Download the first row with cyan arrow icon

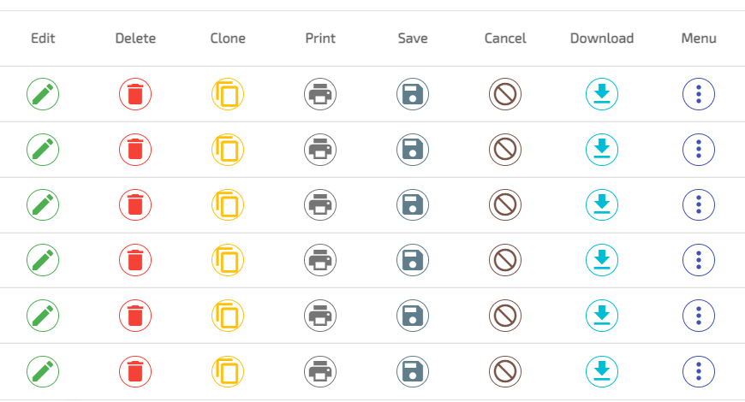[x=602, y=94]
